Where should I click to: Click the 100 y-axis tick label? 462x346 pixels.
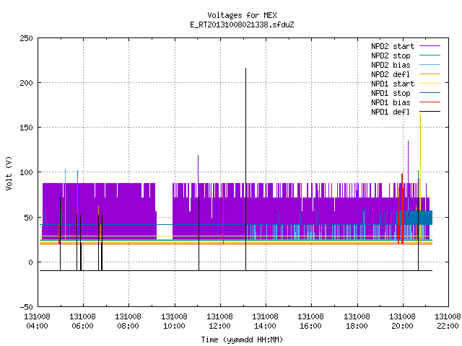[x=26, y=172]
